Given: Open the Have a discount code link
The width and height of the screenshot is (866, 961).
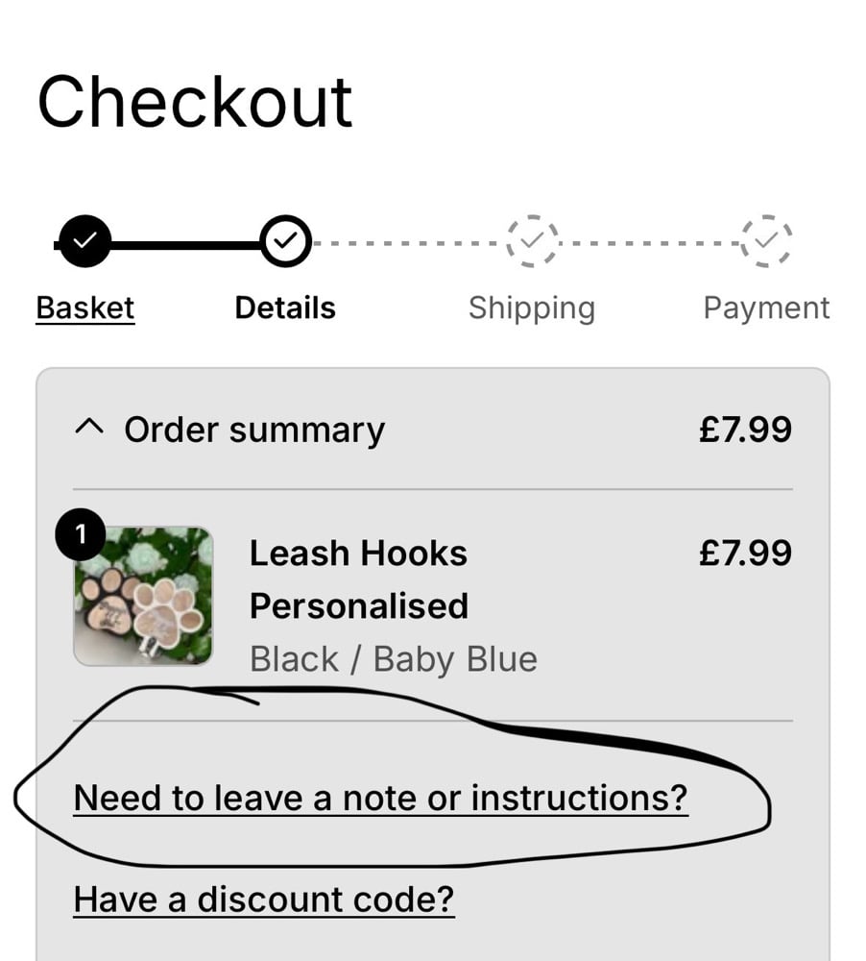Looking at the screenshot, I should click(264, 899).
